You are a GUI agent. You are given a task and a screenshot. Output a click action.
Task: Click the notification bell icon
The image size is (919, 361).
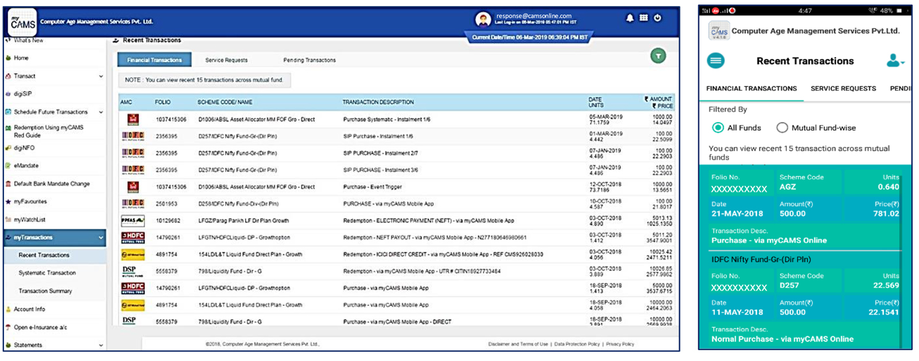(x=630, y=18)
